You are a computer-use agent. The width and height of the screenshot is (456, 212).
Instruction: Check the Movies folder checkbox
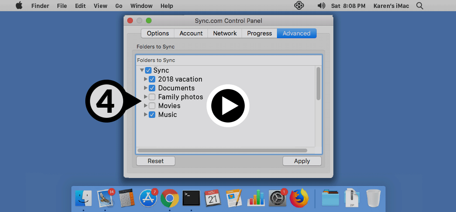tap(152, 106)
